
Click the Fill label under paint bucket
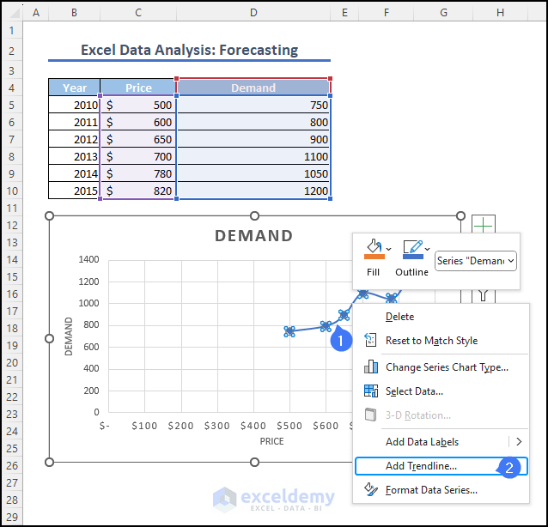click(373, 272)
